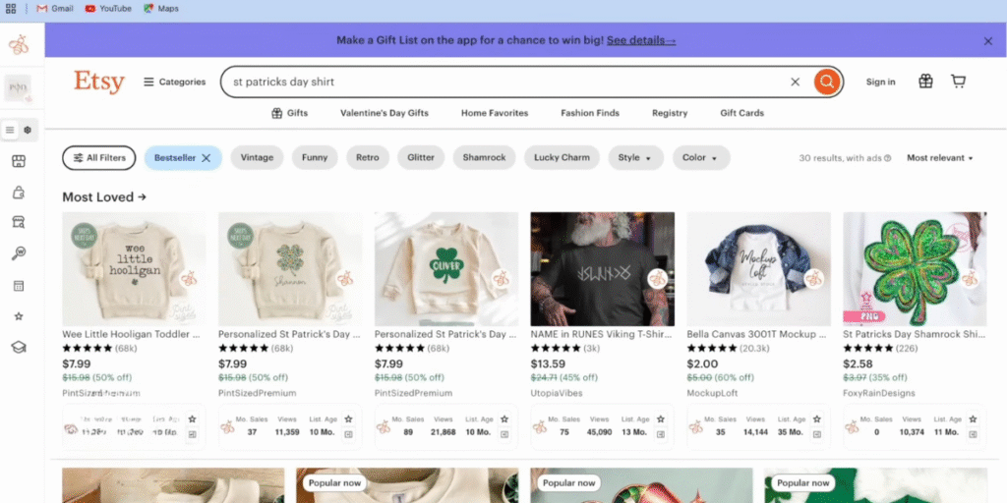Enable the Vintage filter chip
1007x503 pixels.
(257, 158)
